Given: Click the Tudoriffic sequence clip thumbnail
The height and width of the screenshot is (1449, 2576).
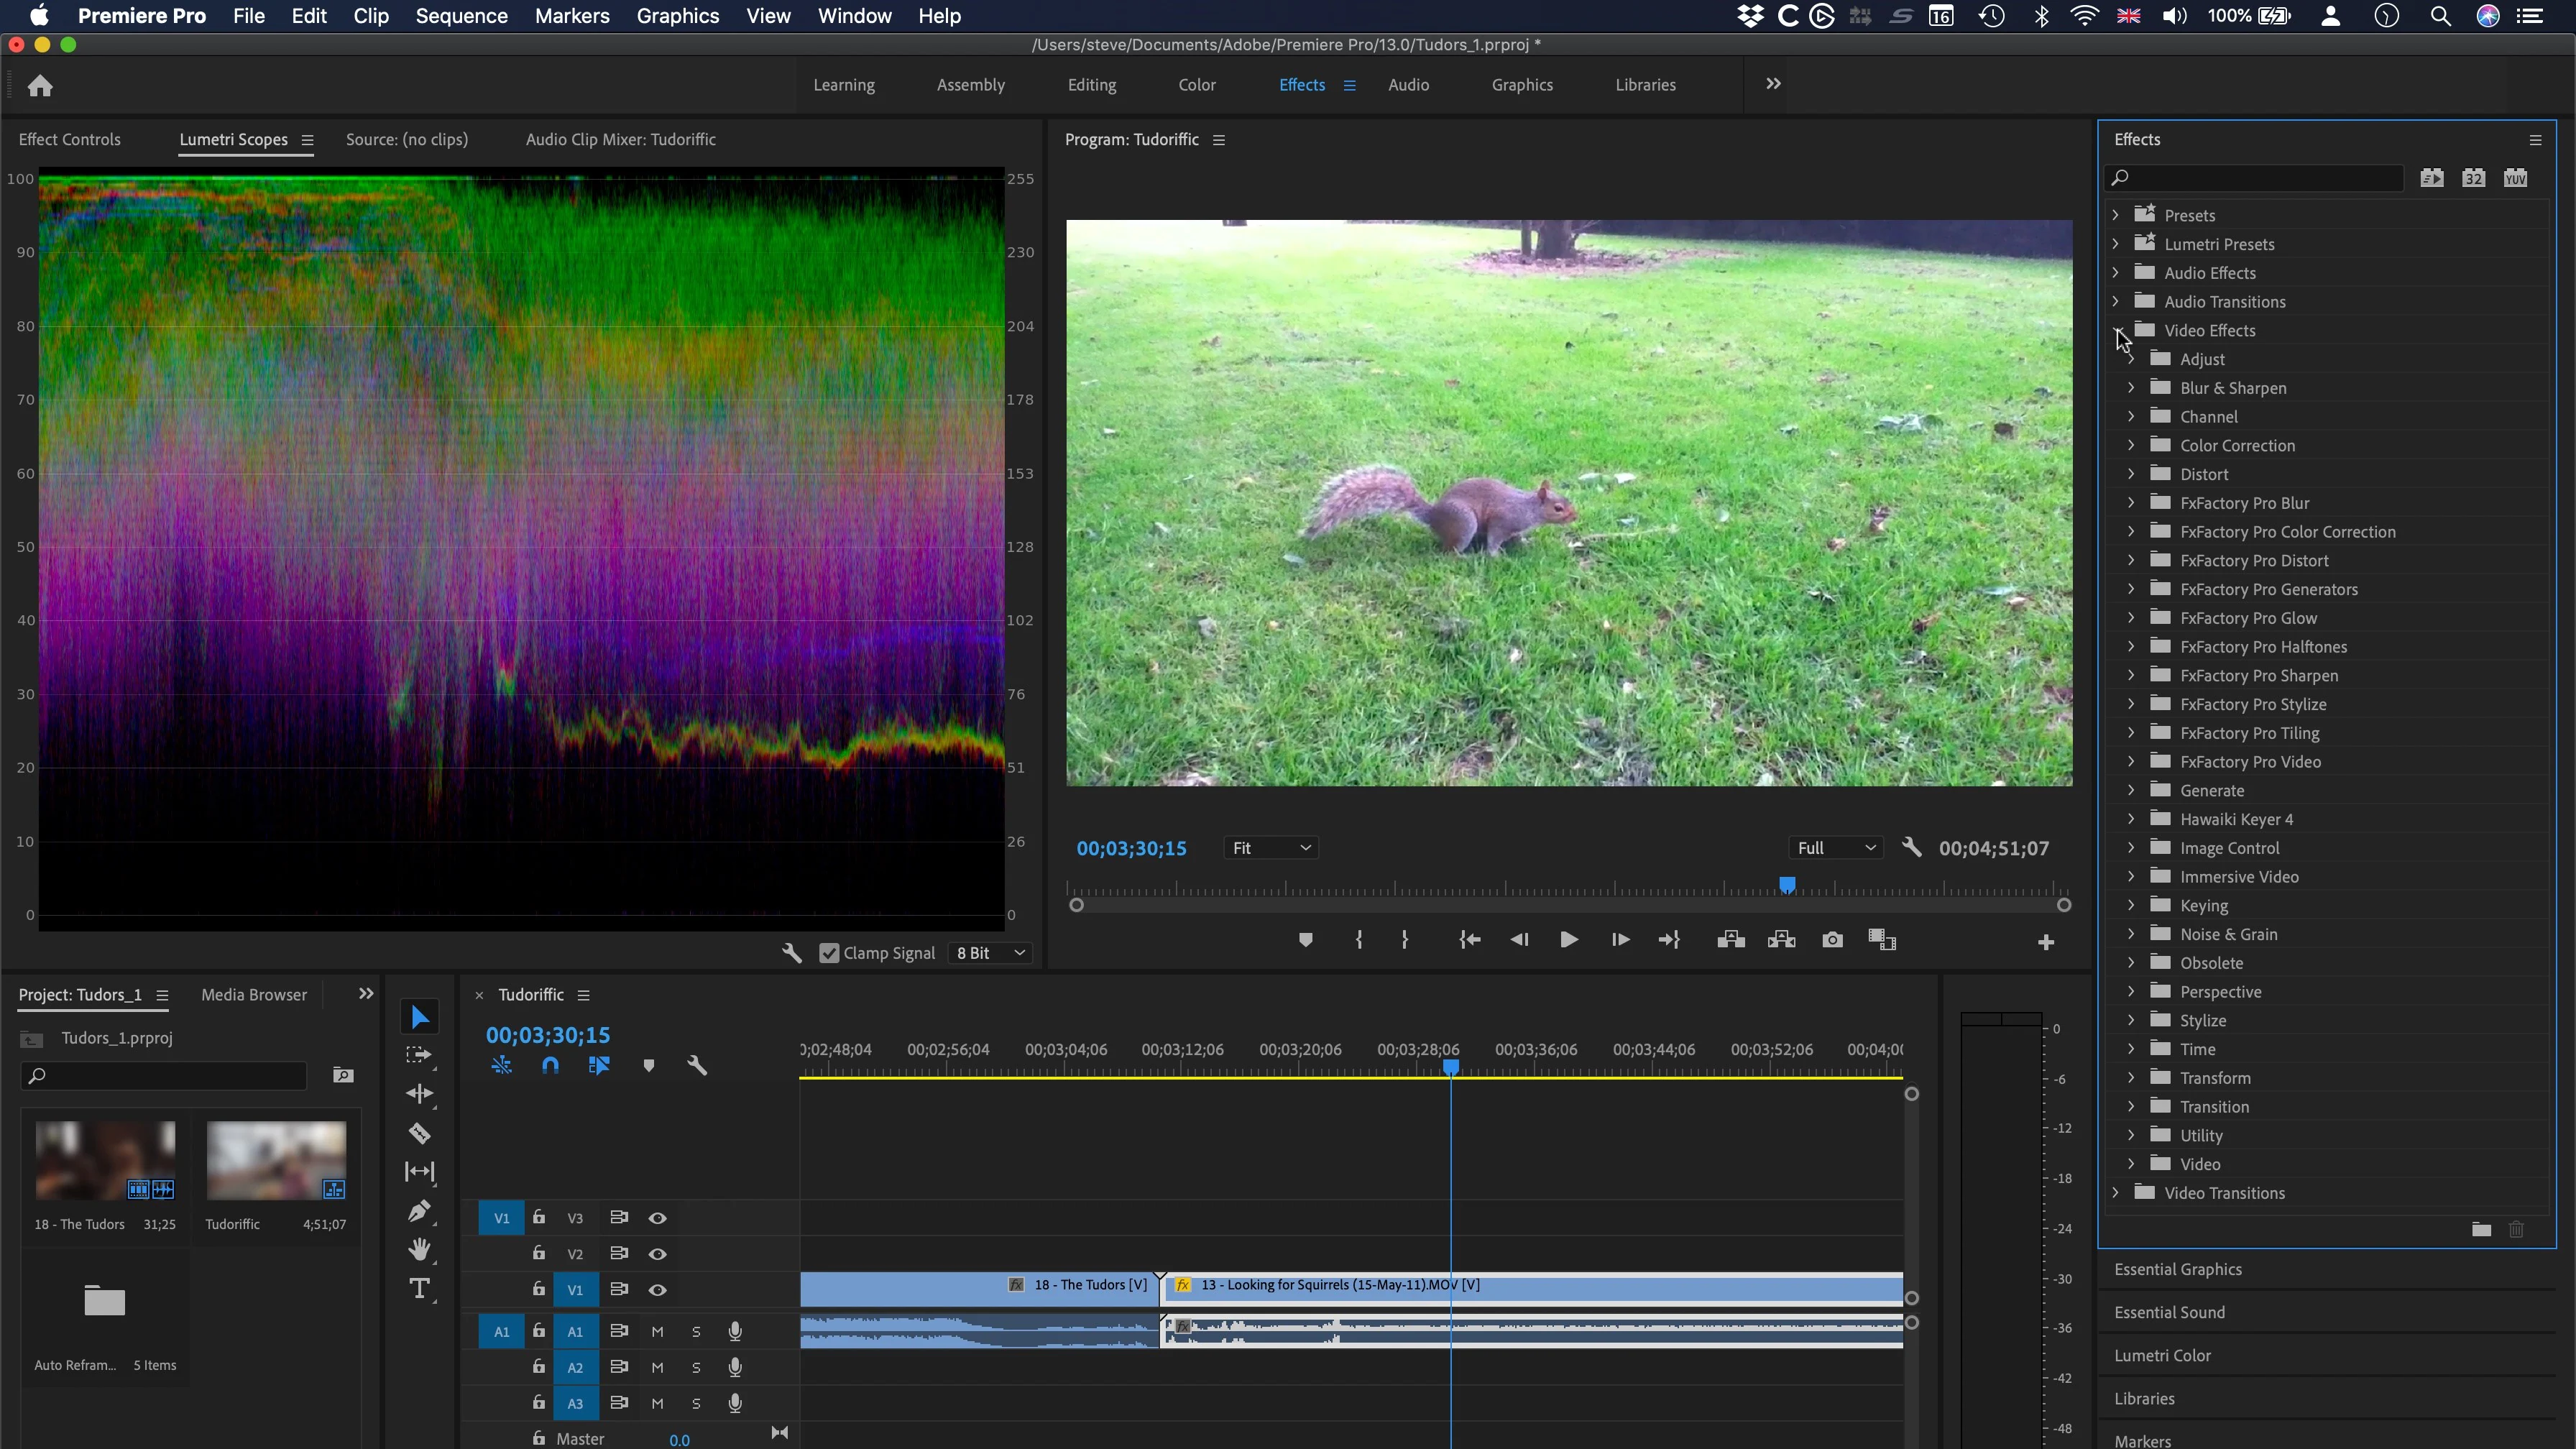Looking at the screenshot, I should coord(275,1159).
